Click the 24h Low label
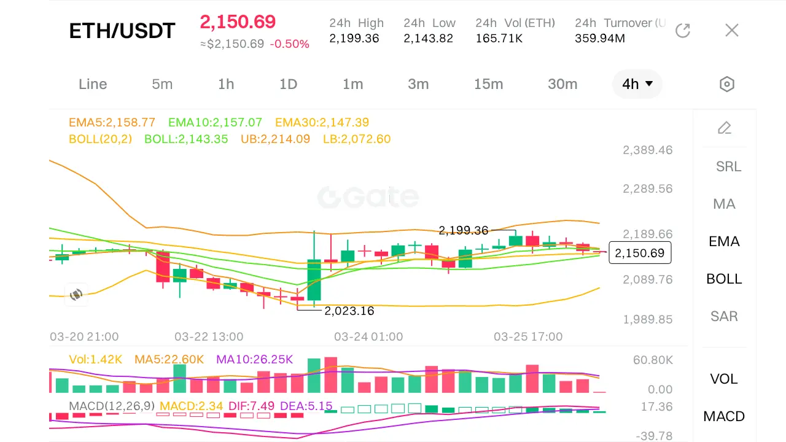Image resolution: width=786 pixels, height=442 pixels. 429,23
